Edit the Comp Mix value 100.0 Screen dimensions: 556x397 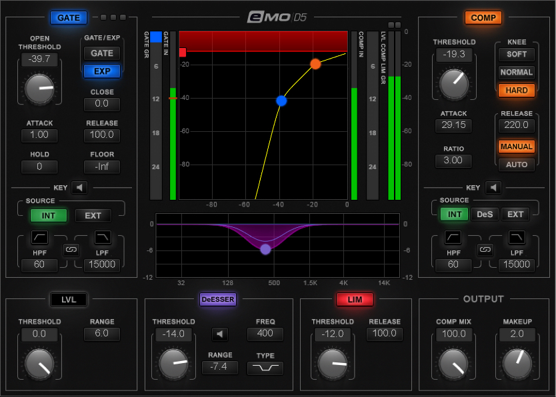(x=454, y=334)
